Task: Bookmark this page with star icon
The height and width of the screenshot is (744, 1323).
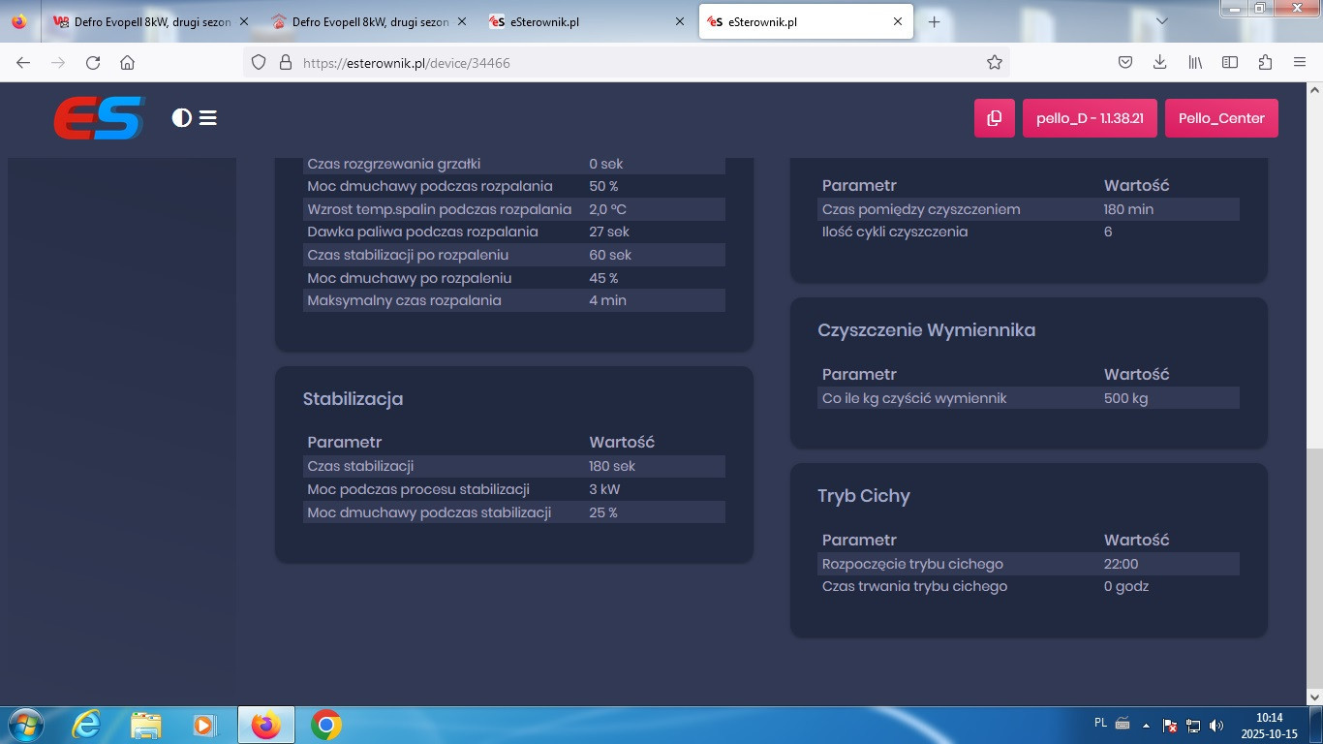Action: pyautogui.click(x=994, y=62)
